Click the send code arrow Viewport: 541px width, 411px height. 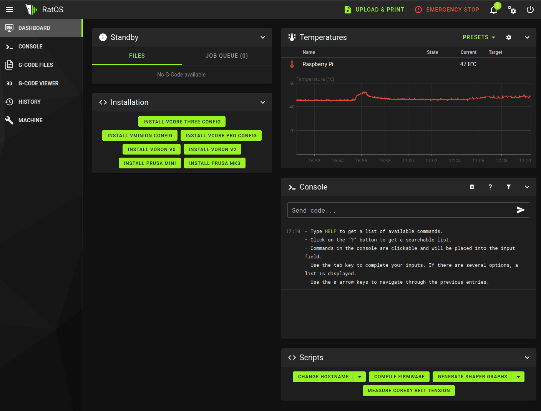tap(521, 210)
